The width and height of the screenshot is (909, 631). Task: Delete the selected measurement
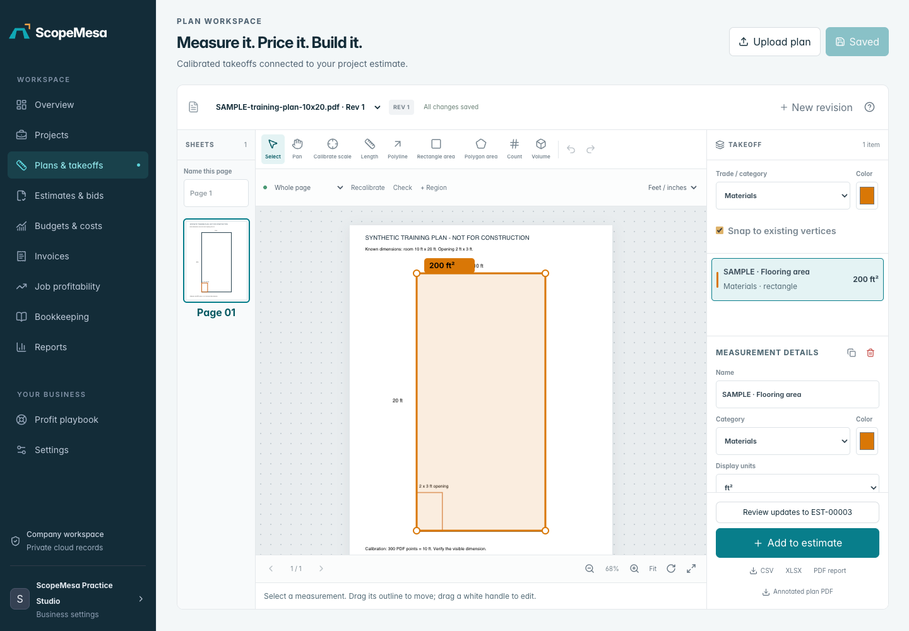870,353
